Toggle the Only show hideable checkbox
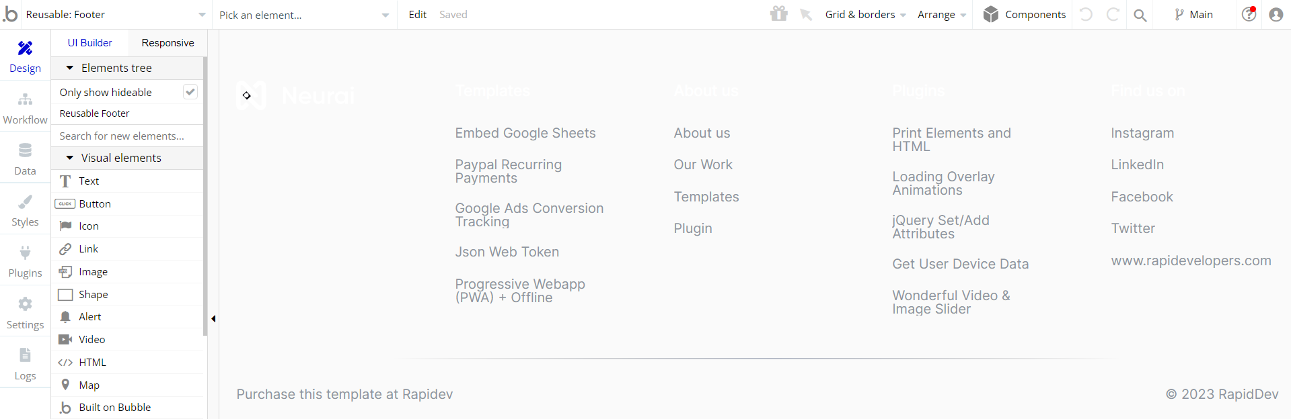 pyautogui.click(x=190, y=92)
